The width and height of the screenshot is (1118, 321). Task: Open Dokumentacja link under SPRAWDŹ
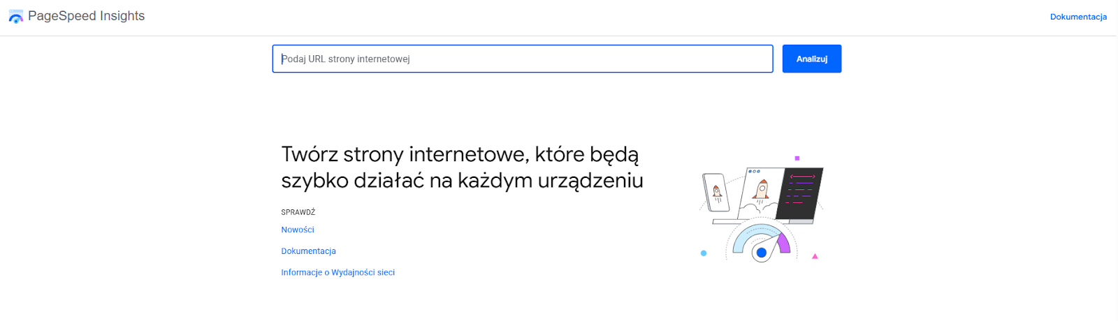click(x=308, y=251)
